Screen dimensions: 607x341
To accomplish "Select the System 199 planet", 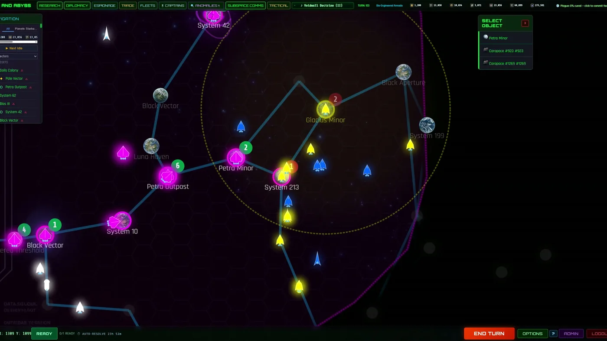I will pos(427,125).
